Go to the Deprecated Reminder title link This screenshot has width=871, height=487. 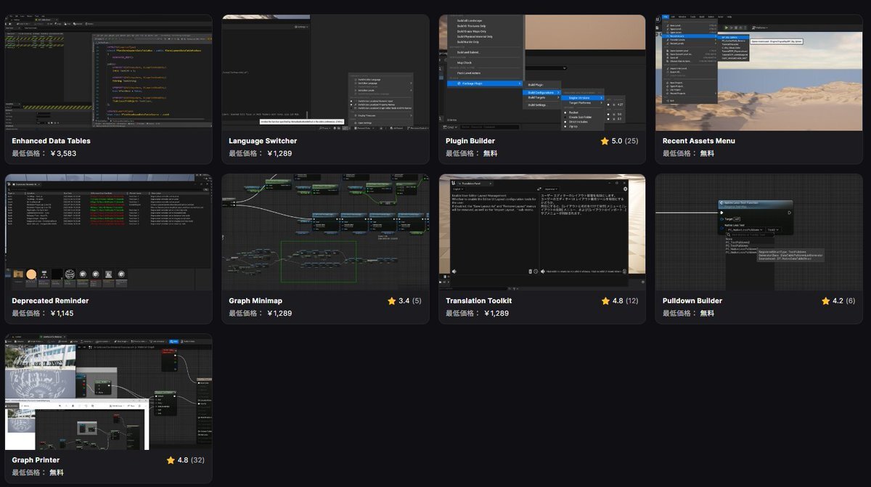click(50, 300)
